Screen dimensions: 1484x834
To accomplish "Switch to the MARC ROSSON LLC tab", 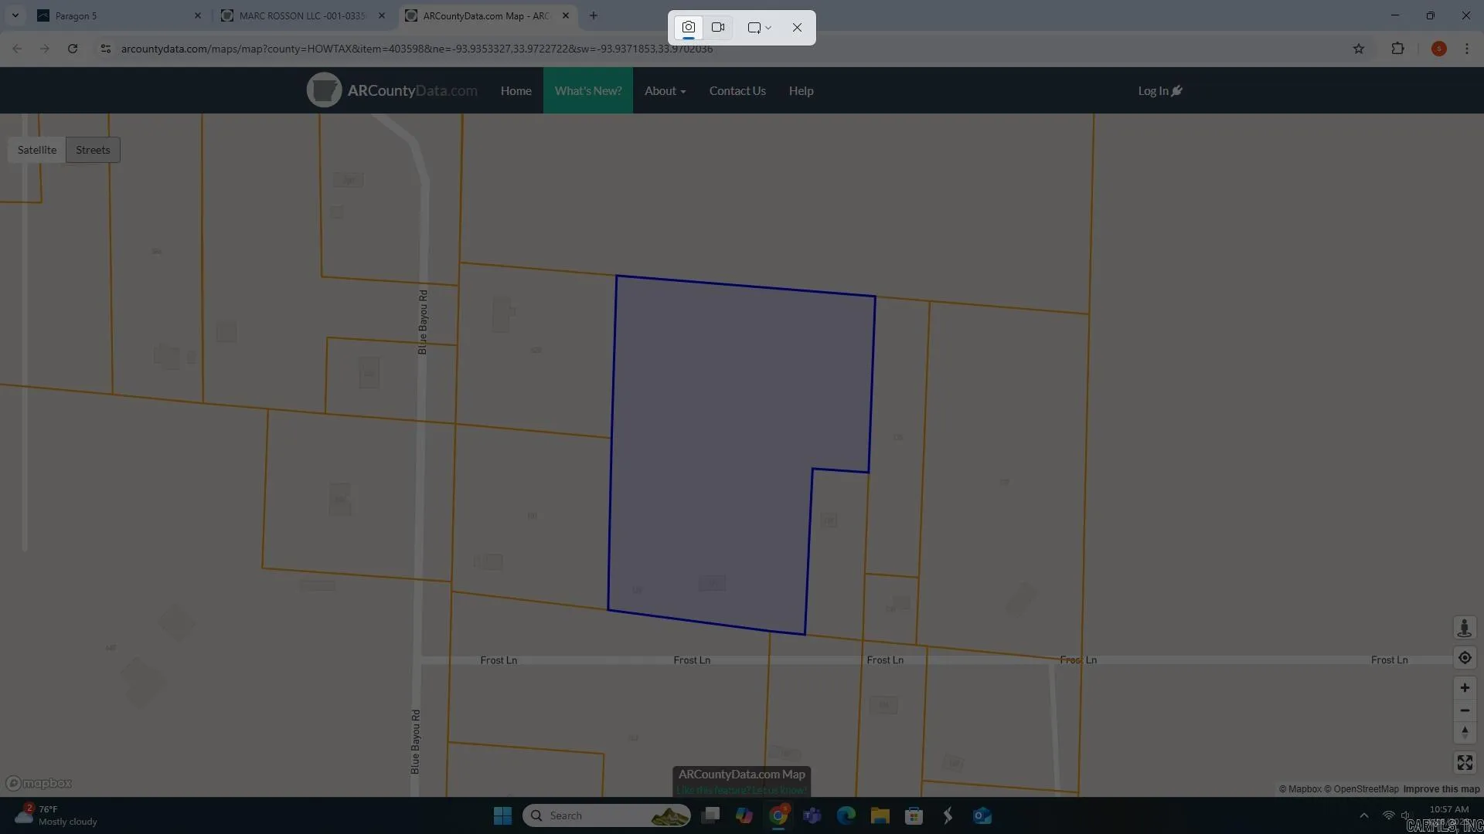I will point(302,15).
